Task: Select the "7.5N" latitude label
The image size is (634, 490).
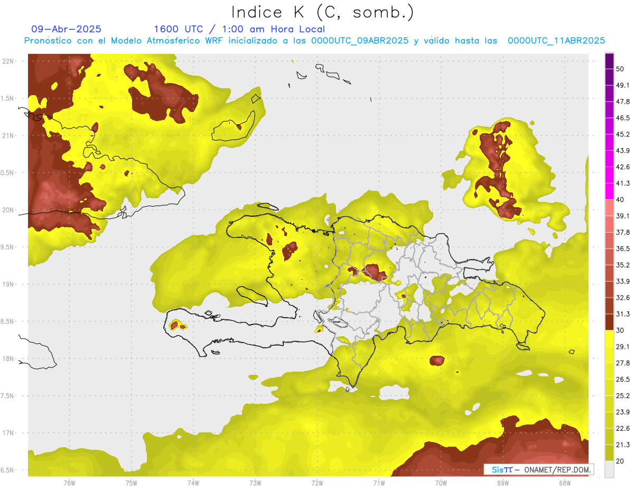Action: pos(8,395)
